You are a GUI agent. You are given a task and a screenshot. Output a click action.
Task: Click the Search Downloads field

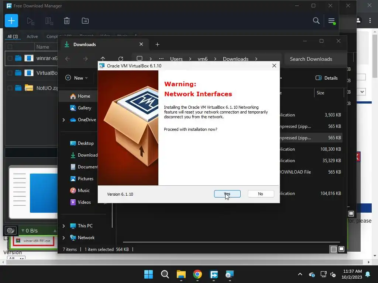coord(315,59)
